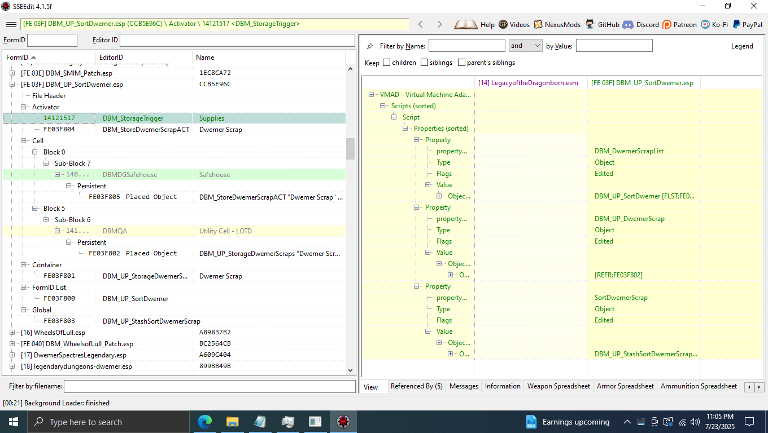Select the LegacyoftheDragonborn.esm column header
The image size is (768, 433).
point(531,83)
